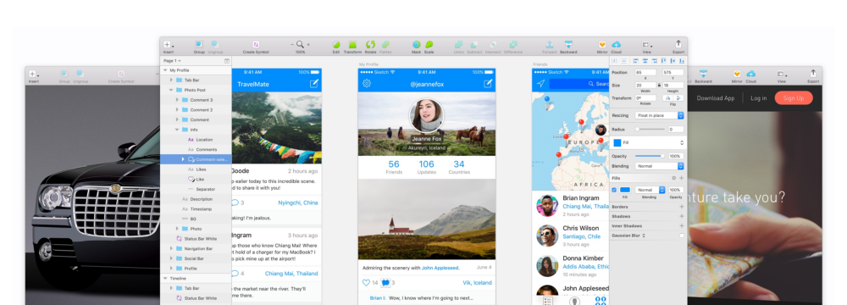Click the Fills gear settings icon
This screenshot has height=305, width=847.
673,178
